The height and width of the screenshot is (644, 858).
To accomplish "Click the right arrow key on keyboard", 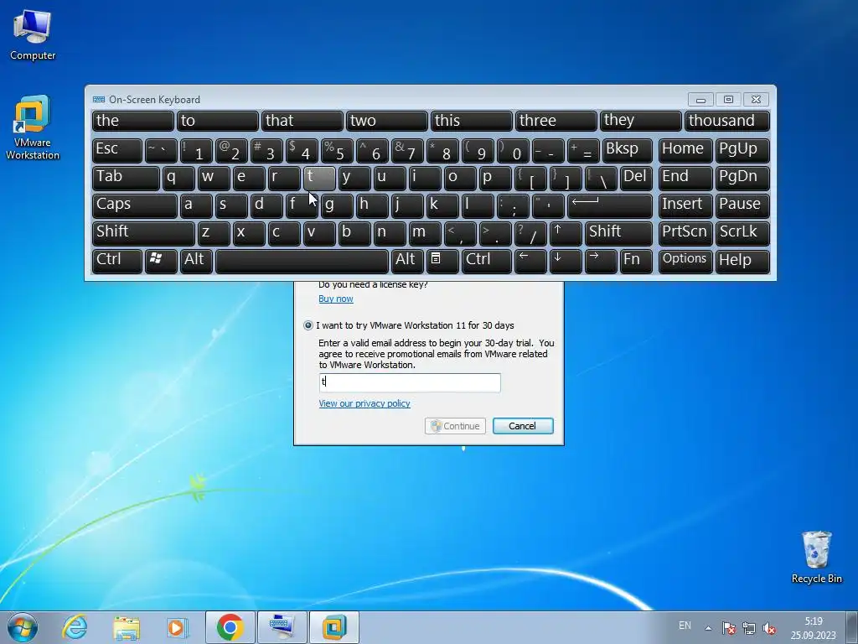I will pos(601,262).
